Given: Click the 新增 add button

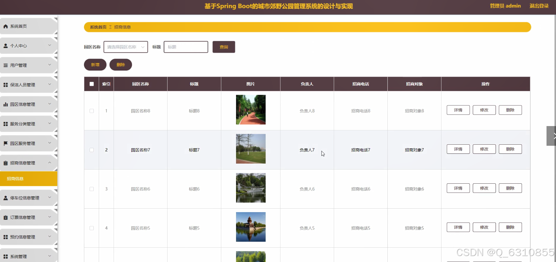Looking at the screenshot, I should coord(95,65).
